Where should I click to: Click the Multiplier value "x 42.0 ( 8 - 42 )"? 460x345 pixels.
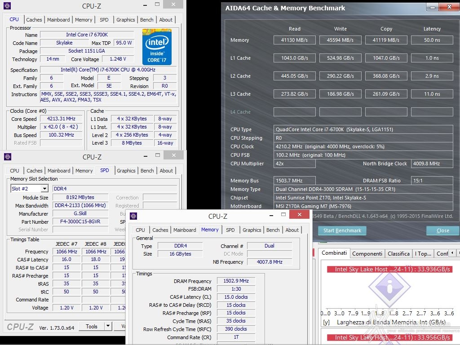click(x=61, y=127)
